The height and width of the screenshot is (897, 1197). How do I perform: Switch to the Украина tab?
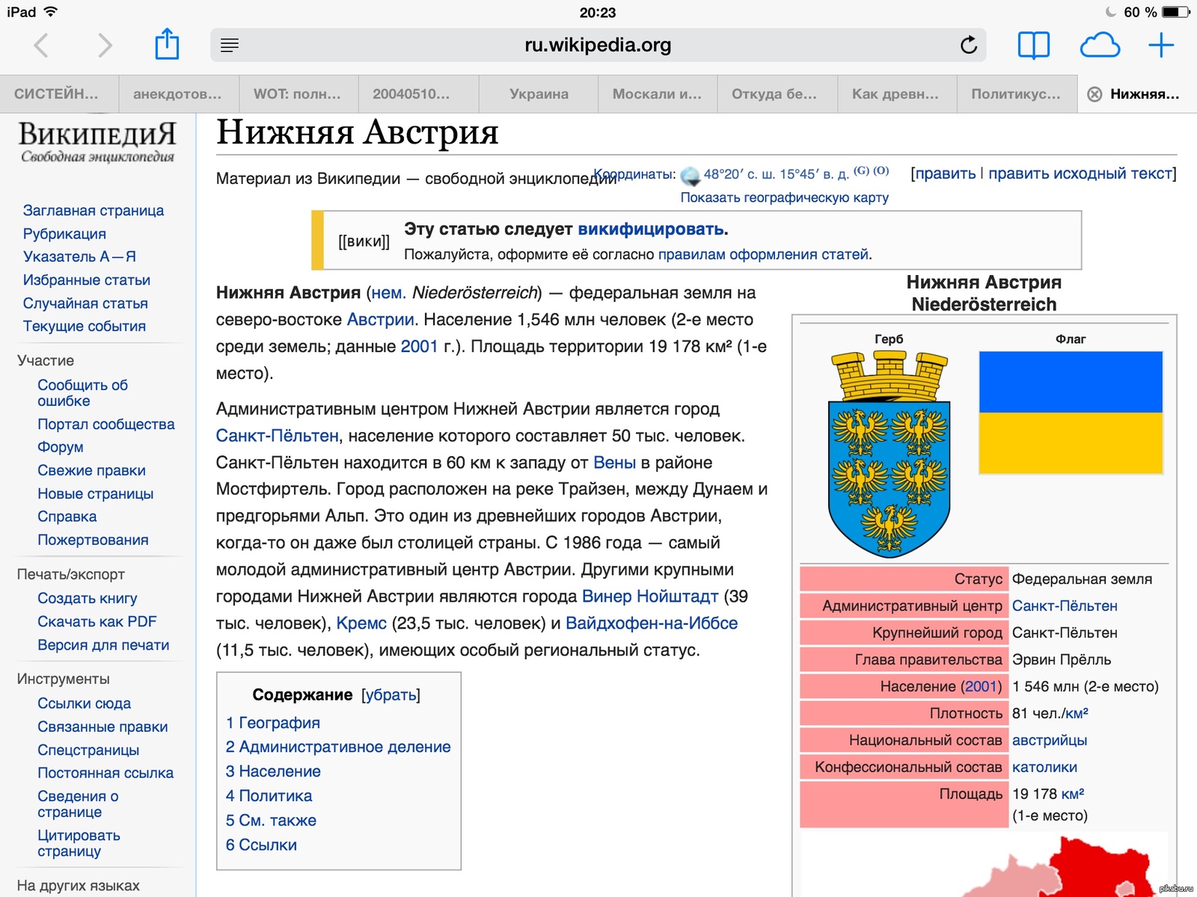(539, 94)
